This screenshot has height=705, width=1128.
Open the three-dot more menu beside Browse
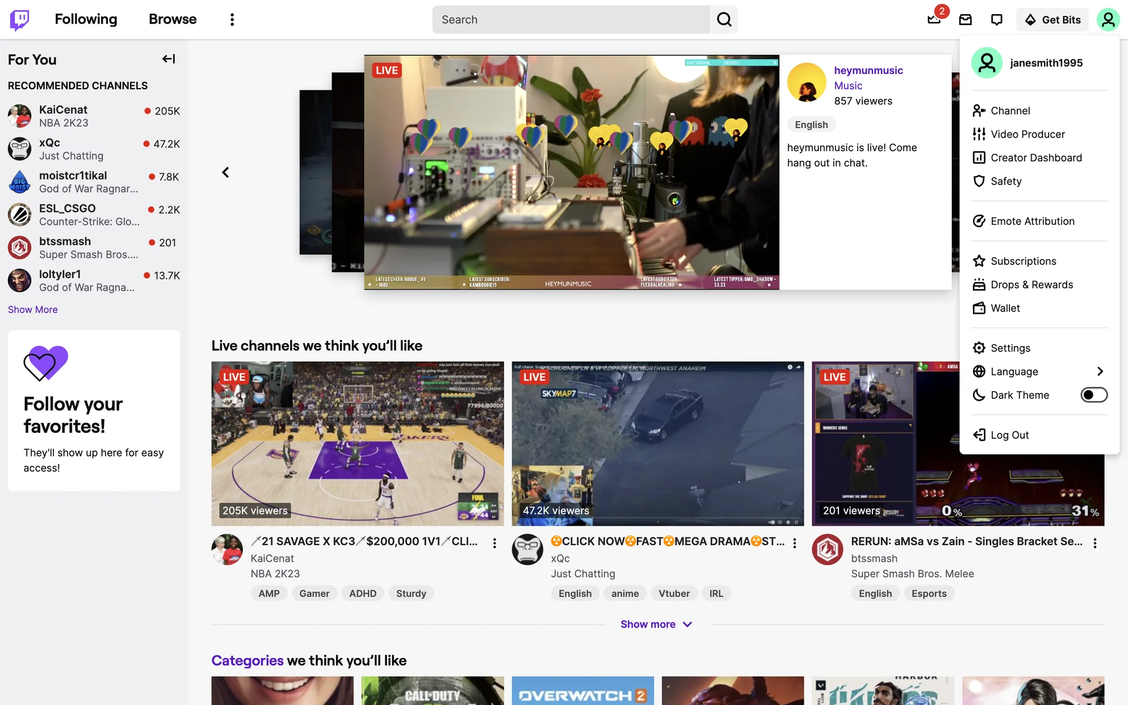(232, 19)
